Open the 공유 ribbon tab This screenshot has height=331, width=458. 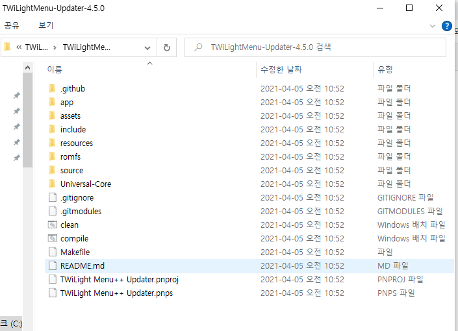(x=12, y=25)
